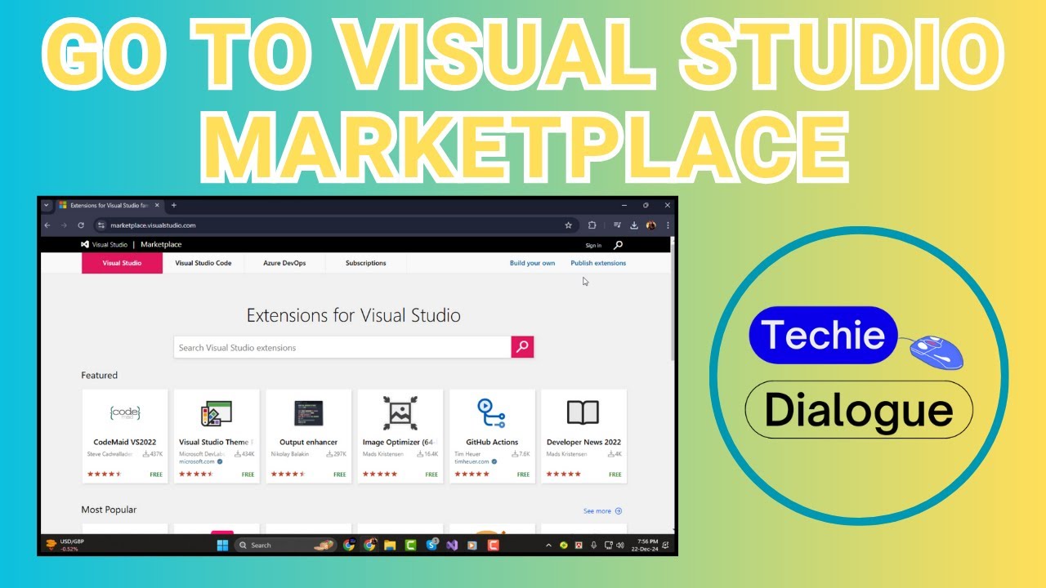Open the Windows Start button

click(x=222, y=545)
